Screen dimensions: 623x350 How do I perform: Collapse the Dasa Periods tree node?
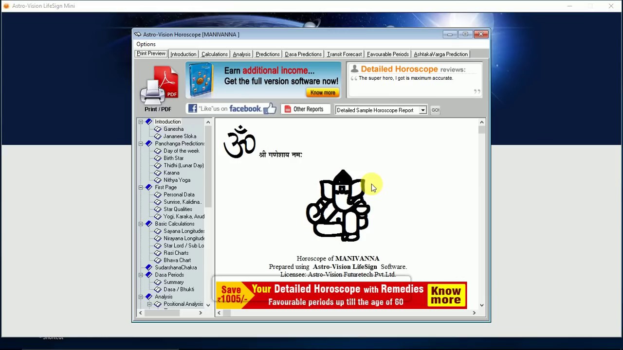(x=141, y=275)
